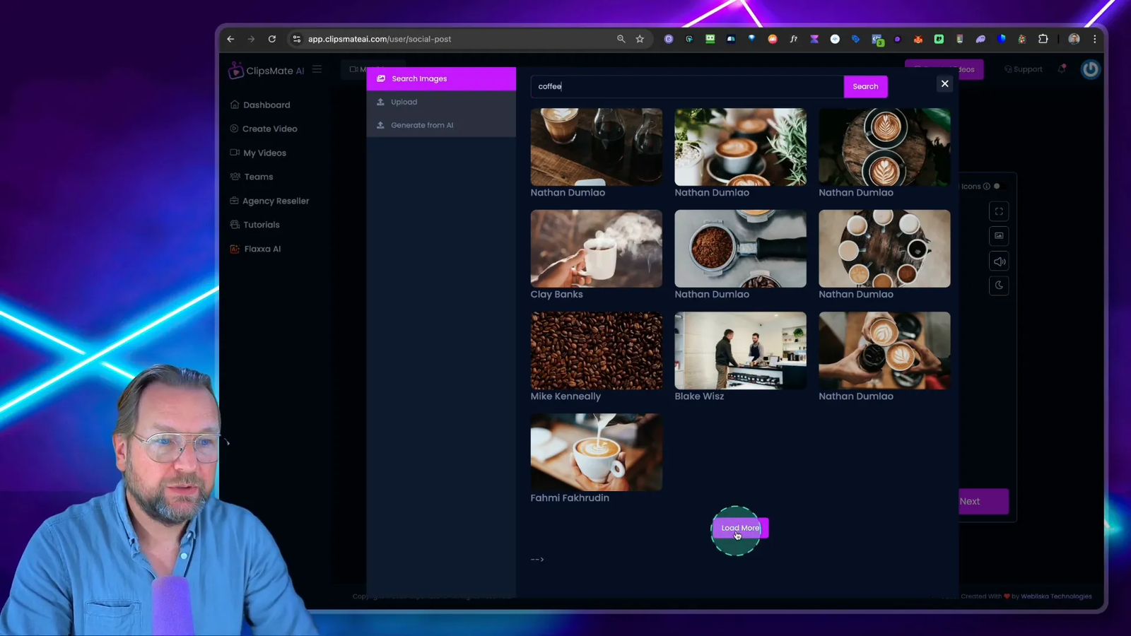Open the user profile power icon

pos(1091,69)
